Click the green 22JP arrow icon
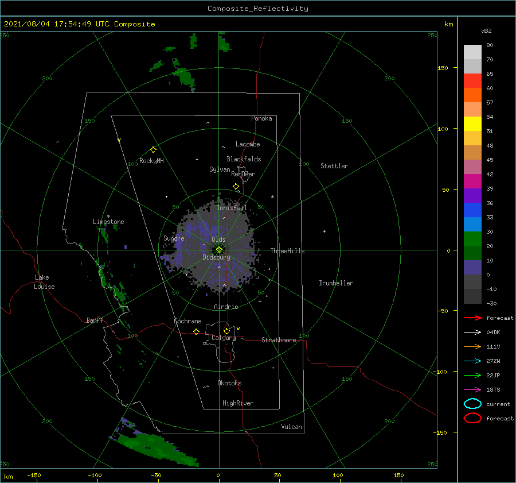The height and width of the screenshot is (483, 516). click(472, 375)
